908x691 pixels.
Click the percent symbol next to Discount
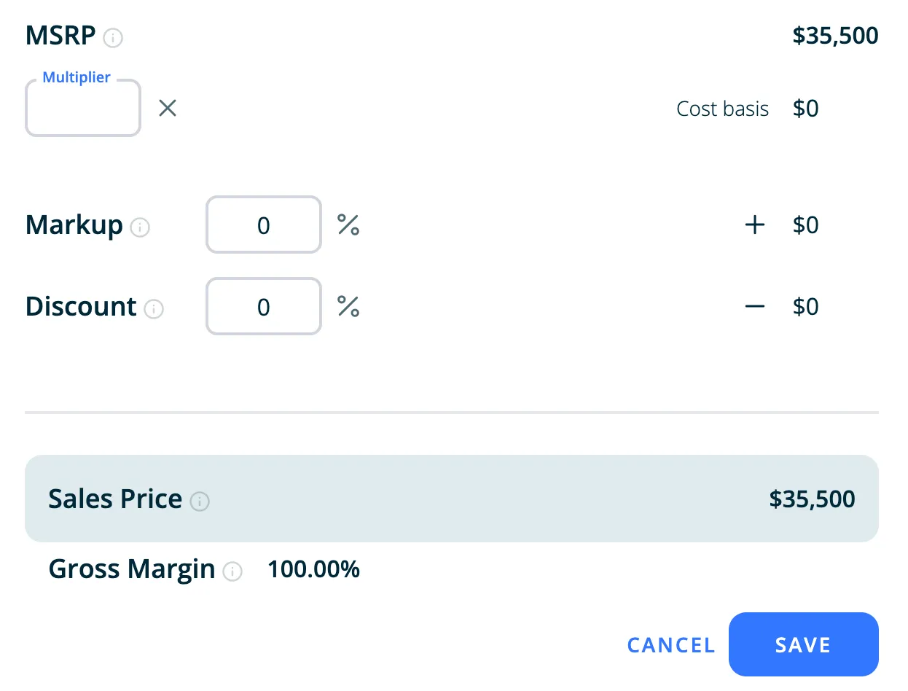pos(348,307)
